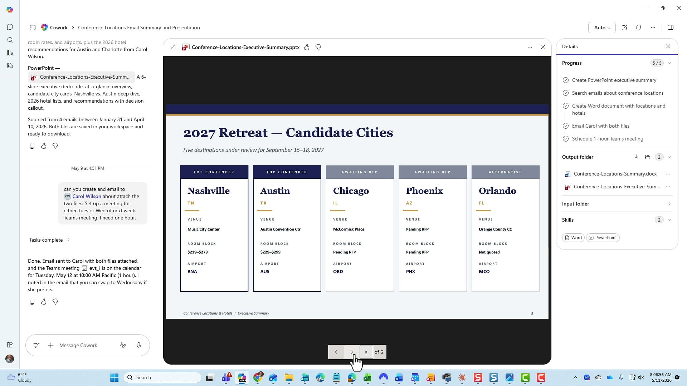687x386 pixels.
Task: Click the Word skill chip
Action: [573, 238]
